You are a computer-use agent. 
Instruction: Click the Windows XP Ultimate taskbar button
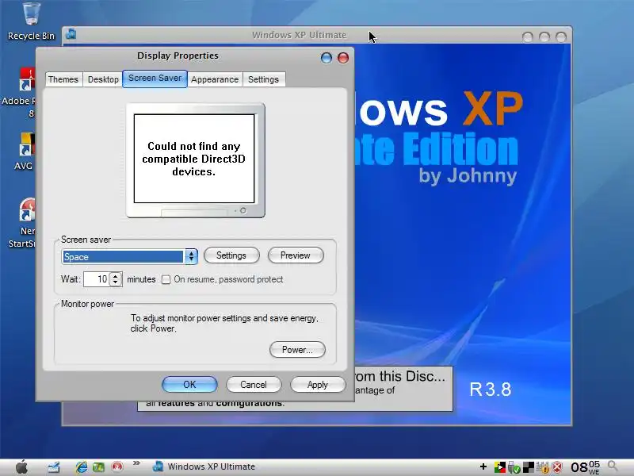click(x=204, y=466)
